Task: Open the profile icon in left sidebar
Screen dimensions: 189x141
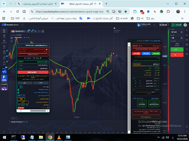Action: 4,41
